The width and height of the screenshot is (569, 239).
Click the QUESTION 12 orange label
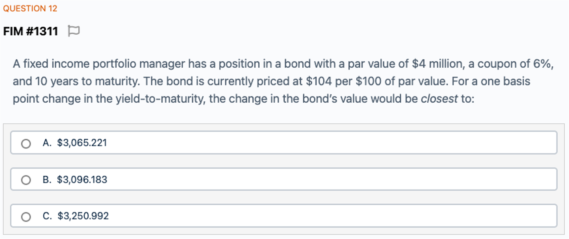tap(30, 8)
